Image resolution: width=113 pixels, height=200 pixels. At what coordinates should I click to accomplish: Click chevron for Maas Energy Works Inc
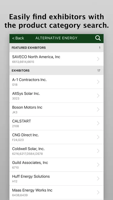click(98, 192)
